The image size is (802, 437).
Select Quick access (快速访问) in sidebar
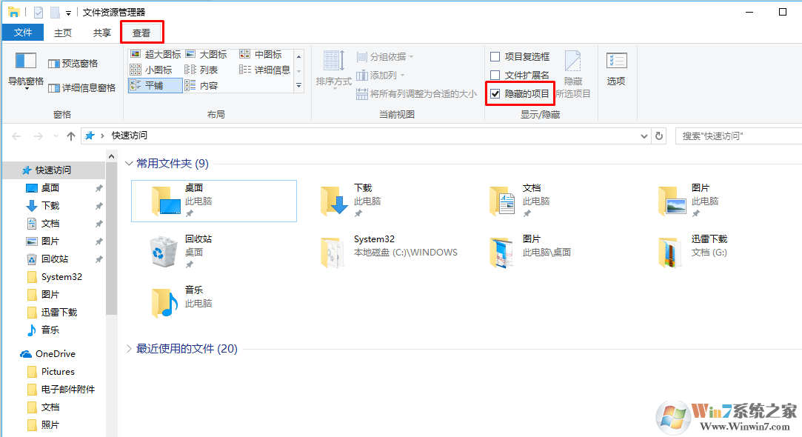53,170
